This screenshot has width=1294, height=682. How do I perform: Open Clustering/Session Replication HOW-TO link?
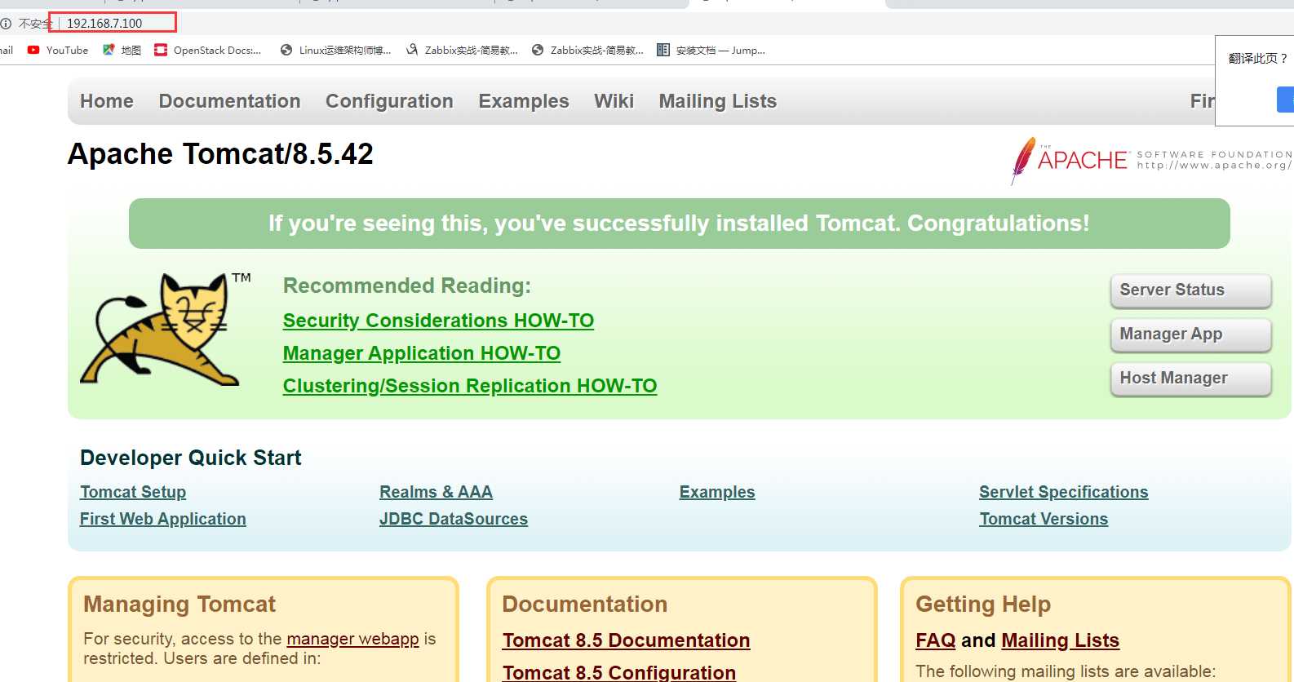470,386
